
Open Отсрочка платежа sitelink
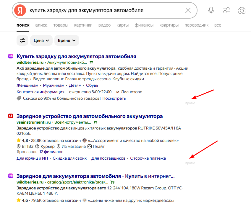click(148, 158)
